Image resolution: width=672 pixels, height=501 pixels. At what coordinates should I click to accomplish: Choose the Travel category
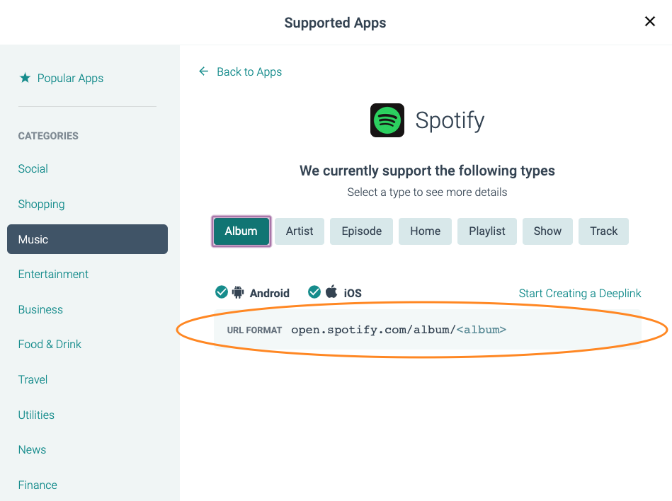pyautogui.click(x=33, y=379)
